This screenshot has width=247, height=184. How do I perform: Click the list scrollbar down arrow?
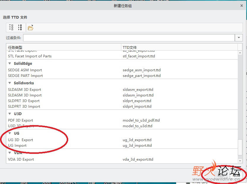click(x=240, y=161)
